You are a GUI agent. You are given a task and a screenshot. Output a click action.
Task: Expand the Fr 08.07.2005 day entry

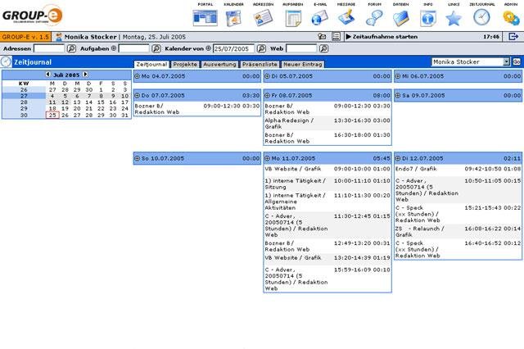(x=268, y=96)
